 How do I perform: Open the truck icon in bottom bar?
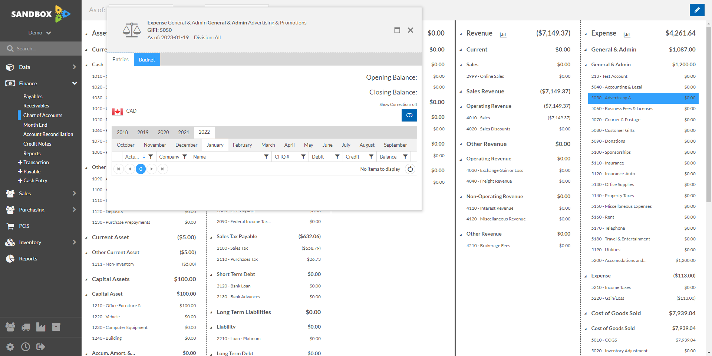[x=26, y=327]
